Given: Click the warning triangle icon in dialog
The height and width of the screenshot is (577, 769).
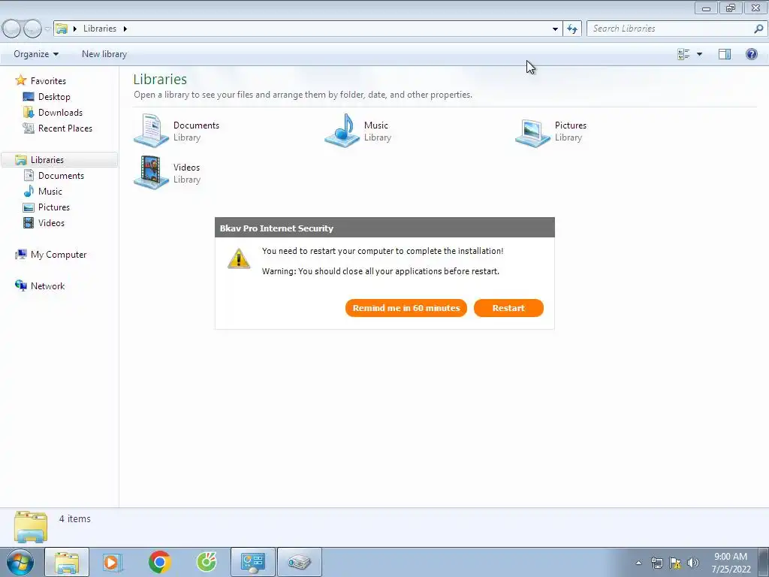Looking at the screenshot, I should click(x=239, y=258).
